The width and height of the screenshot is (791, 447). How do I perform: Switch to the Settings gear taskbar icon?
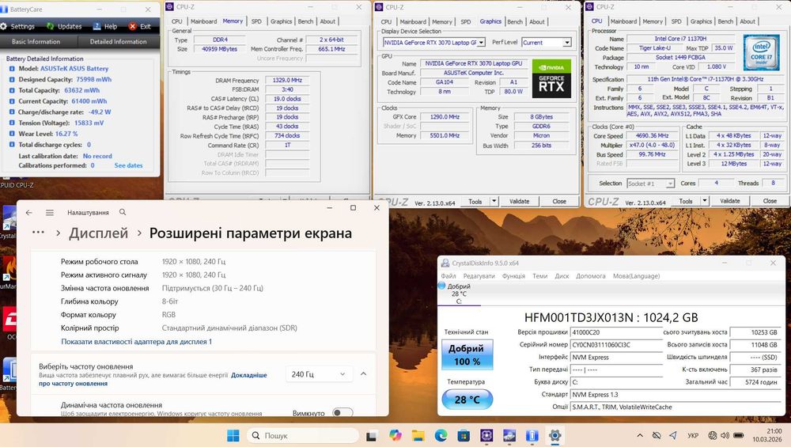555,435
